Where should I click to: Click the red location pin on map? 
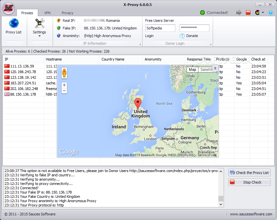click(138, 104)
